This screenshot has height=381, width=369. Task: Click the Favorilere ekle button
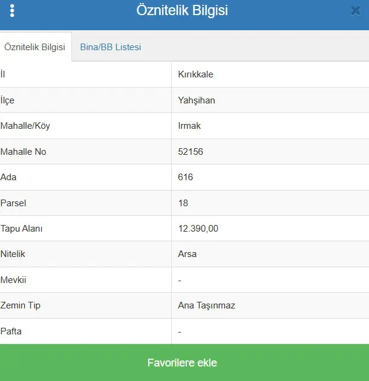coord(184,362)
